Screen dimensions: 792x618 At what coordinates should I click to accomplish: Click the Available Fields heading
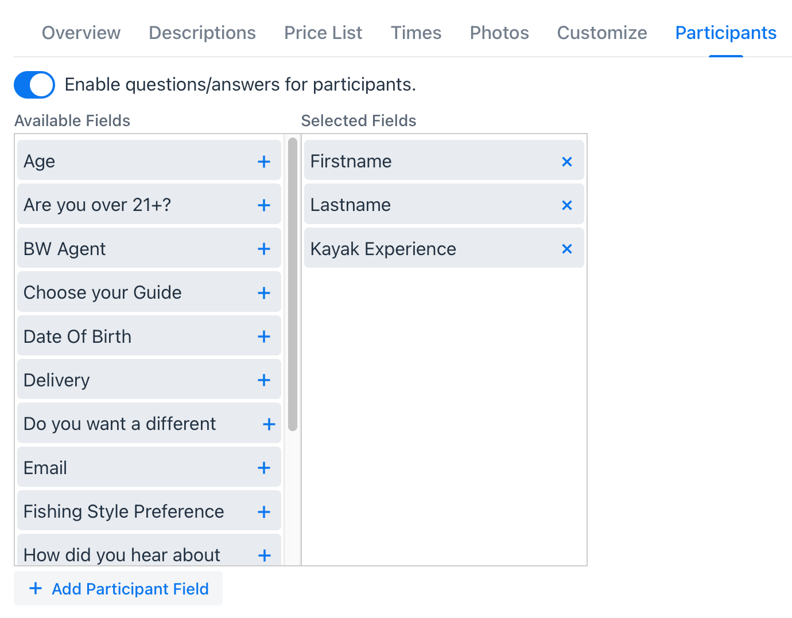pos(72,120)
